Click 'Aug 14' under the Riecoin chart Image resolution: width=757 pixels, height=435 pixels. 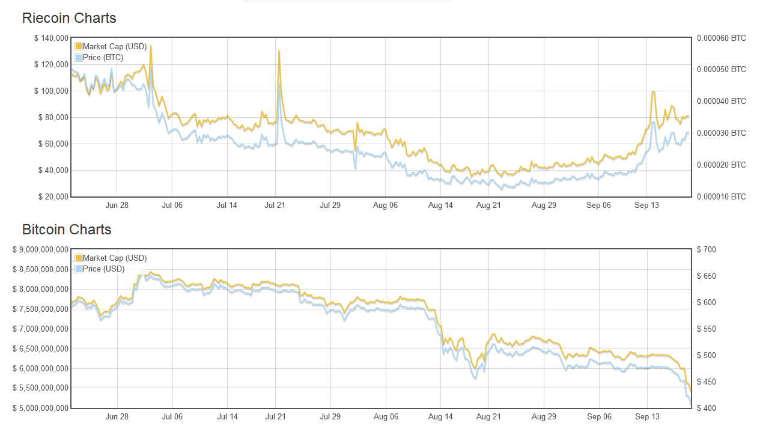point(440,205)
